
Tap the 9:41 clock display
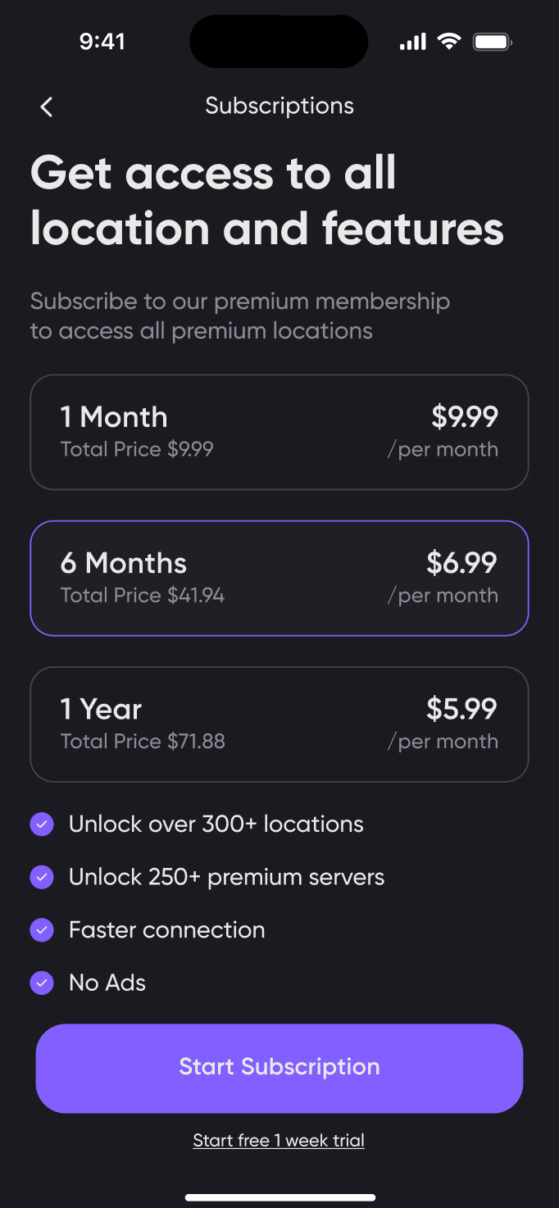(x=102, y=41)
